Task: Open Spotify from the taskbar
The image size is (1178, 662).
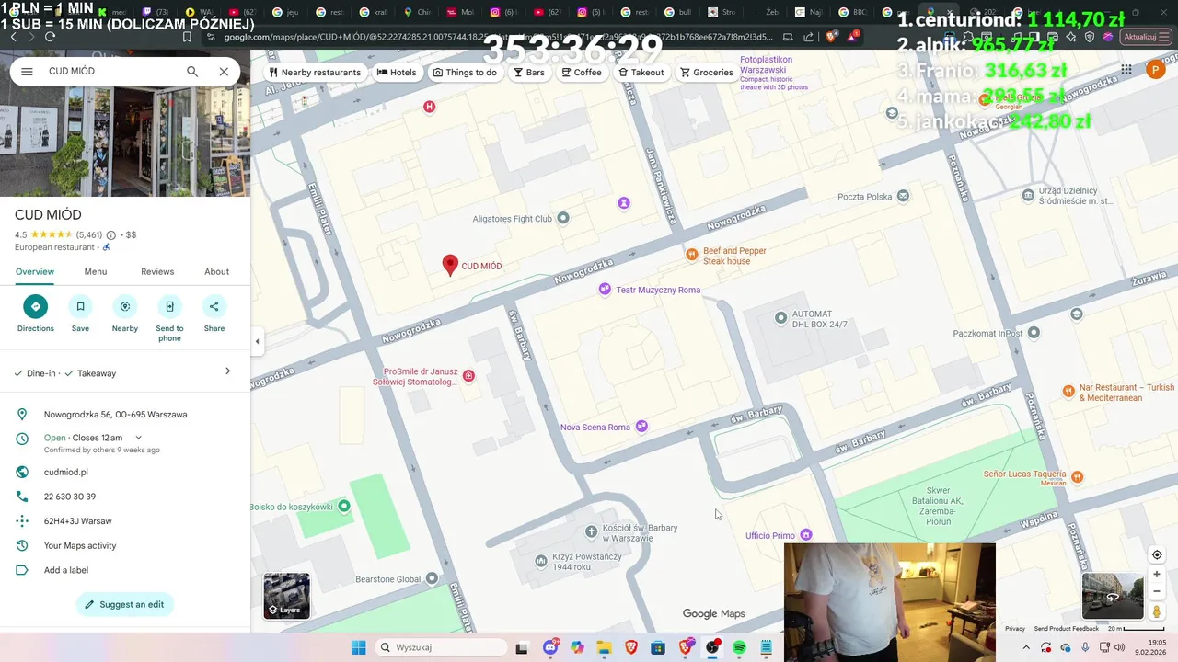Action: pyautogui.click(x=739, y=647)
